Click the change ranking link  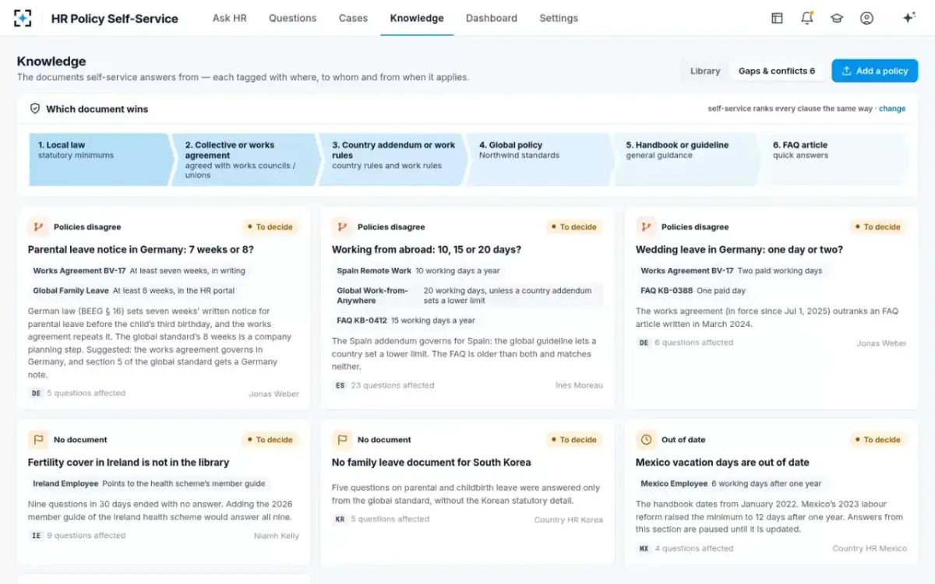pyautogui.click(x=892, y=109)
